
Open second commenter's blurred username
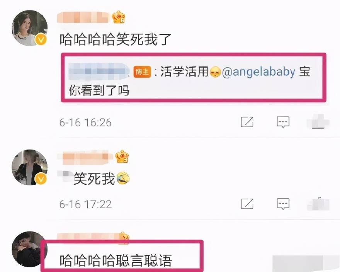click(85, 156)
